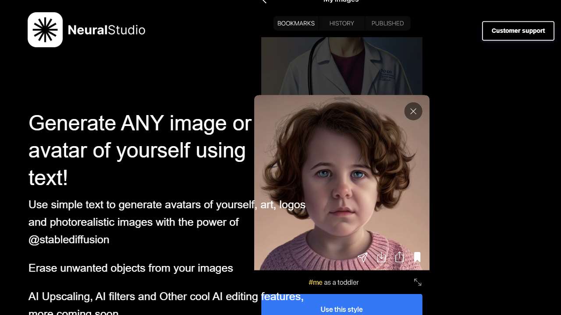Click the #me hashtag
Viewport: 561px width, 315px height.
pos(315,282)
